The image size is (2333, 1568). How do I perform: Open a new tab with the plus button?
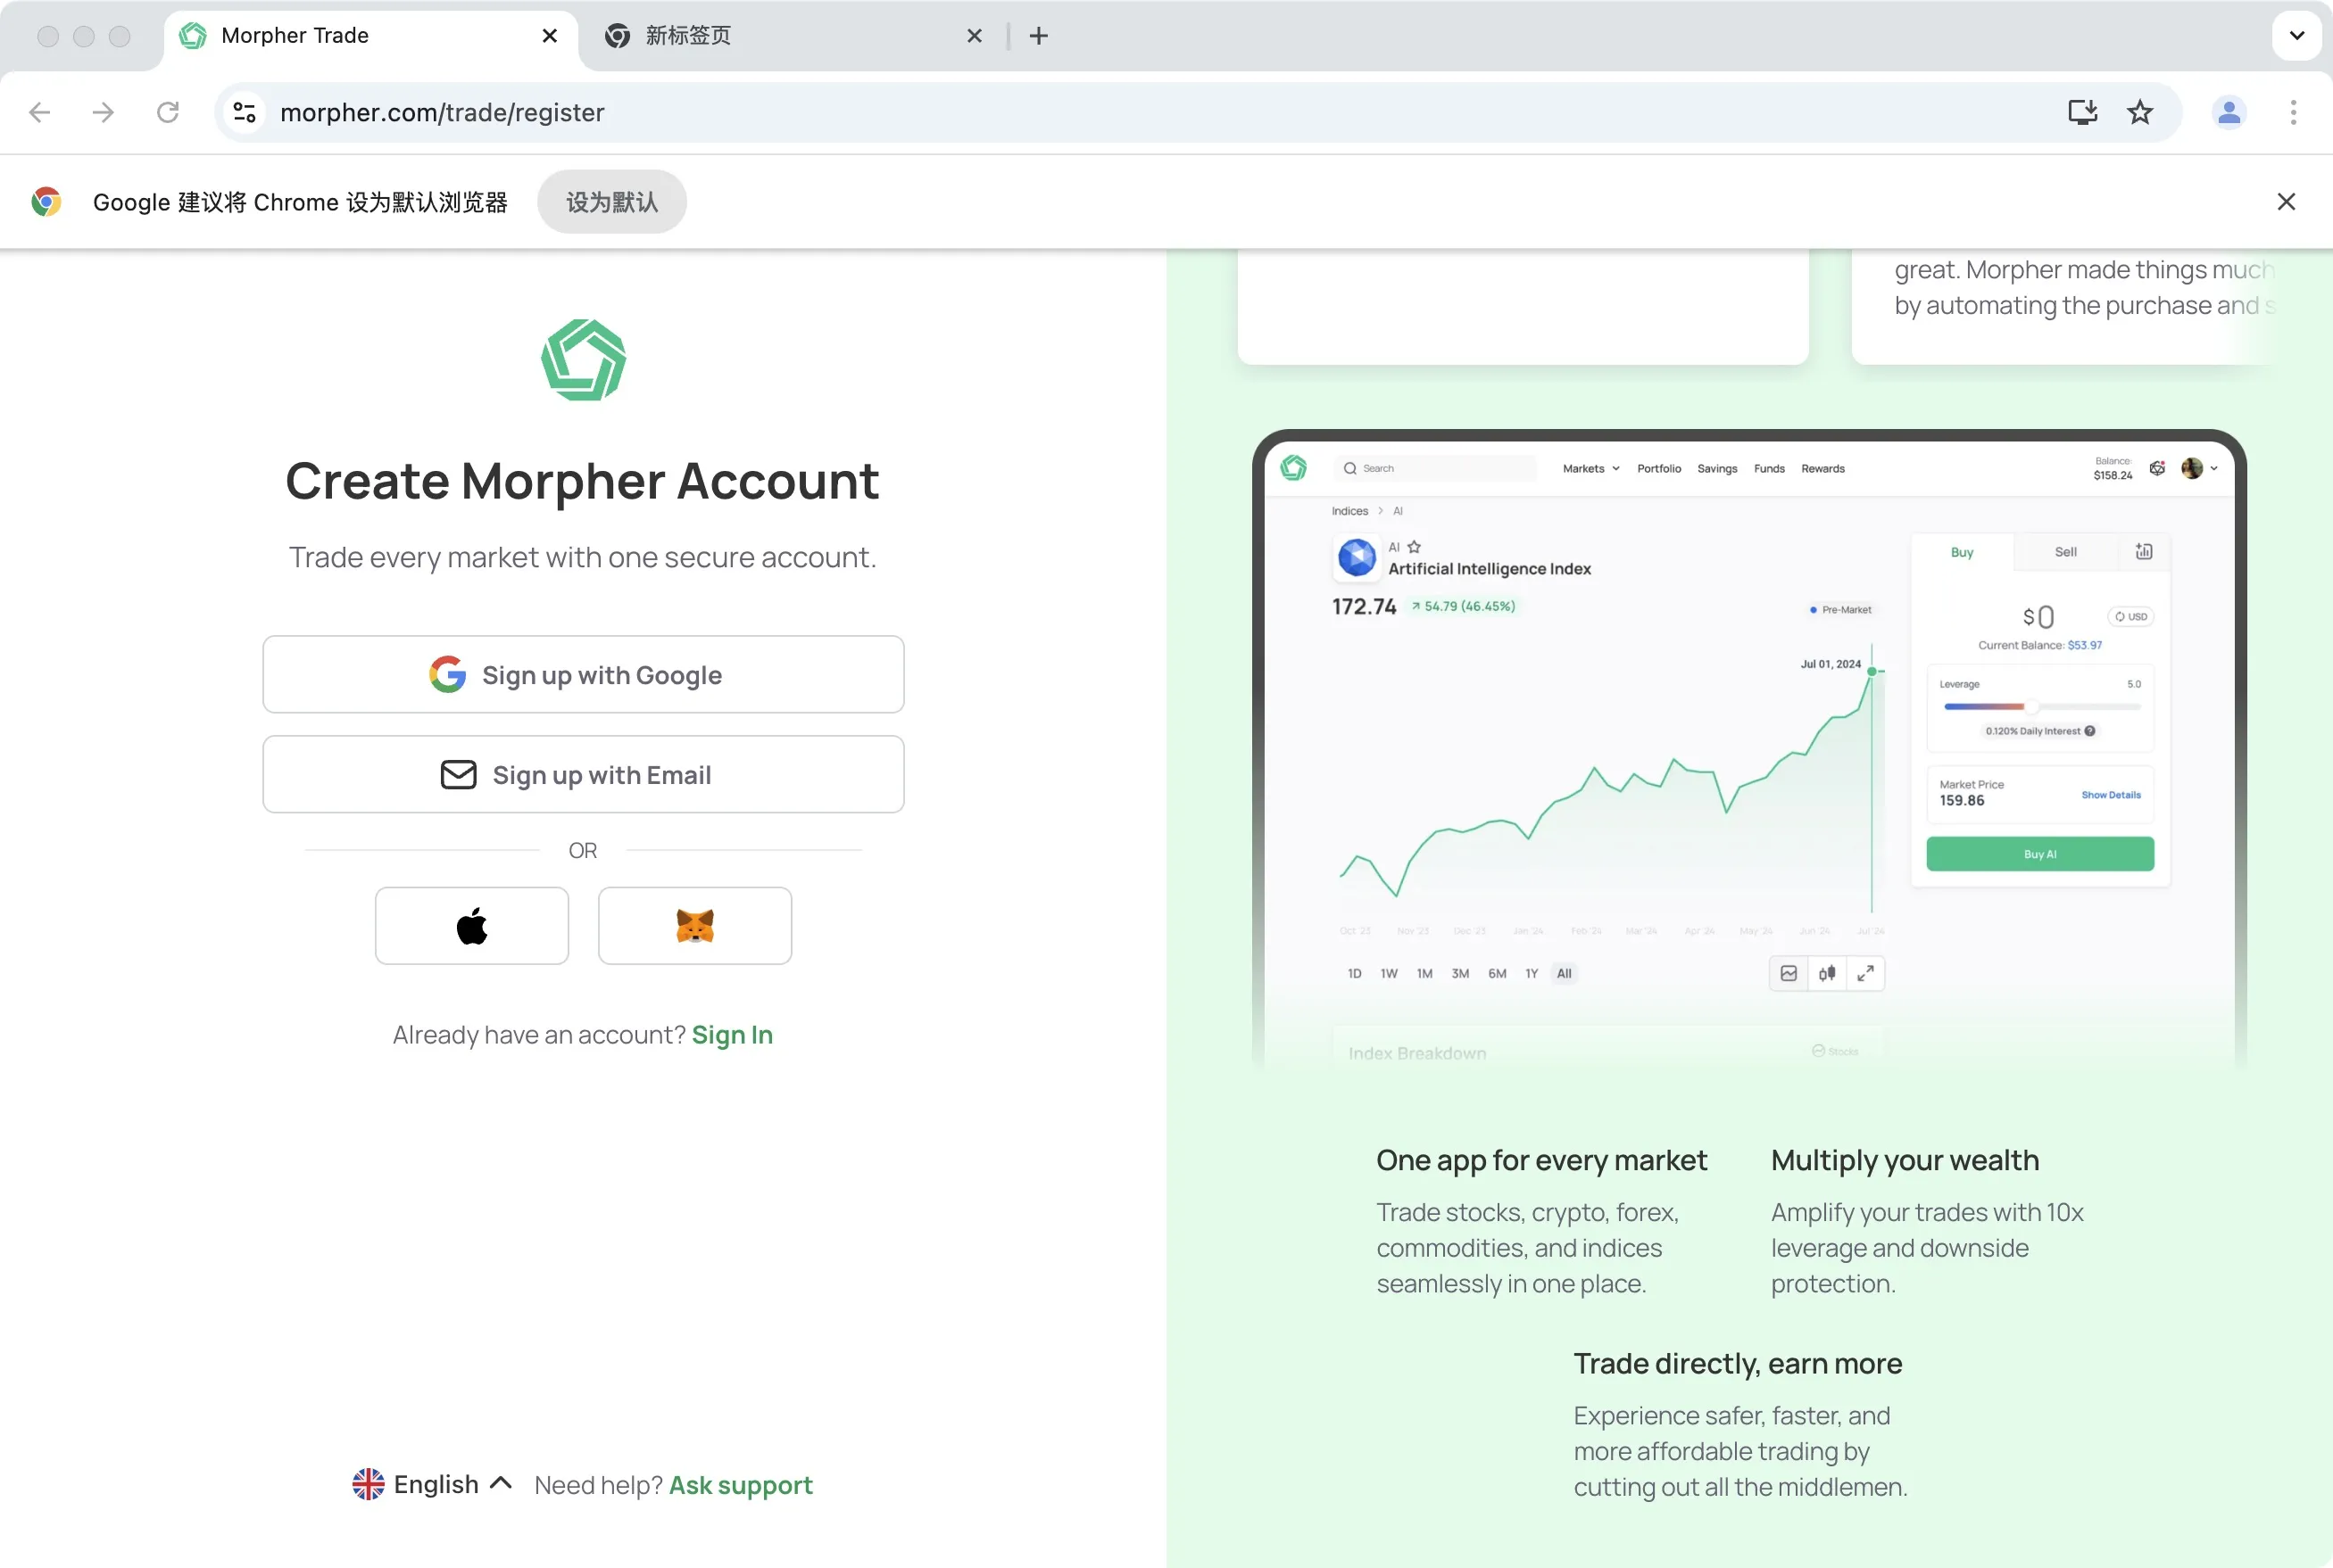[x=1039, y=36]
